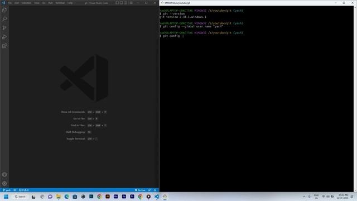
Task: Open the Accounts icon in activity bar
Action: pyautogui.click(x=4, y=175)
